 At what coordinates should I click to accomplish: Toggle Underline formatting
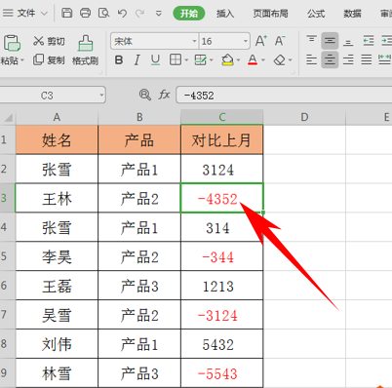coord(155,59)
